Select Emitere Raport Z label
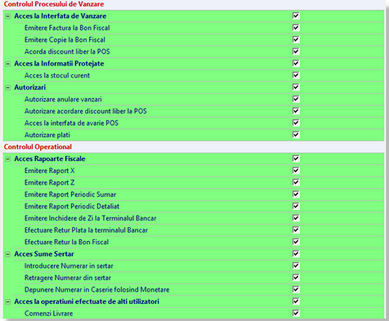This screenshot has width=389, height=321. click(x=49, y=182)
